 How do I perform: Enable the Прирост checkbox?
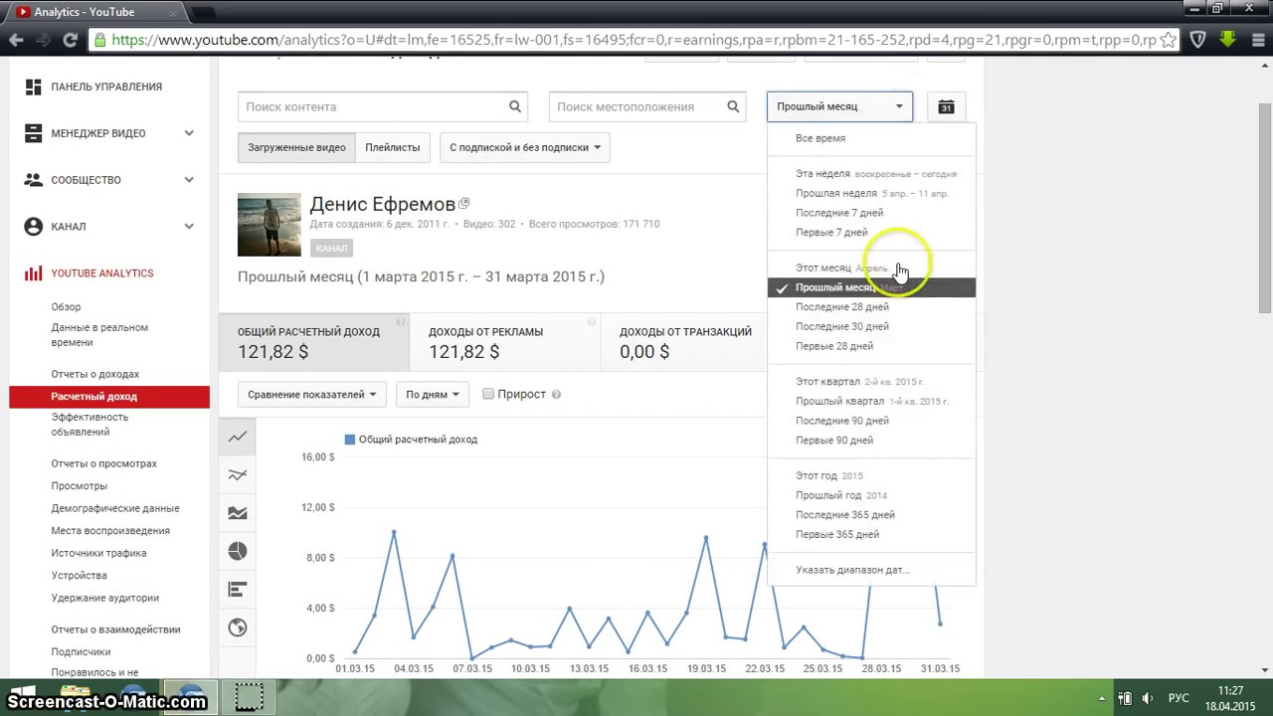tap(488, 394)
